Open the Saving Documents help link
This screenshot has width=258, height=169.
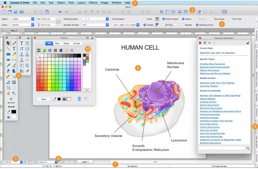click(208, 105)
